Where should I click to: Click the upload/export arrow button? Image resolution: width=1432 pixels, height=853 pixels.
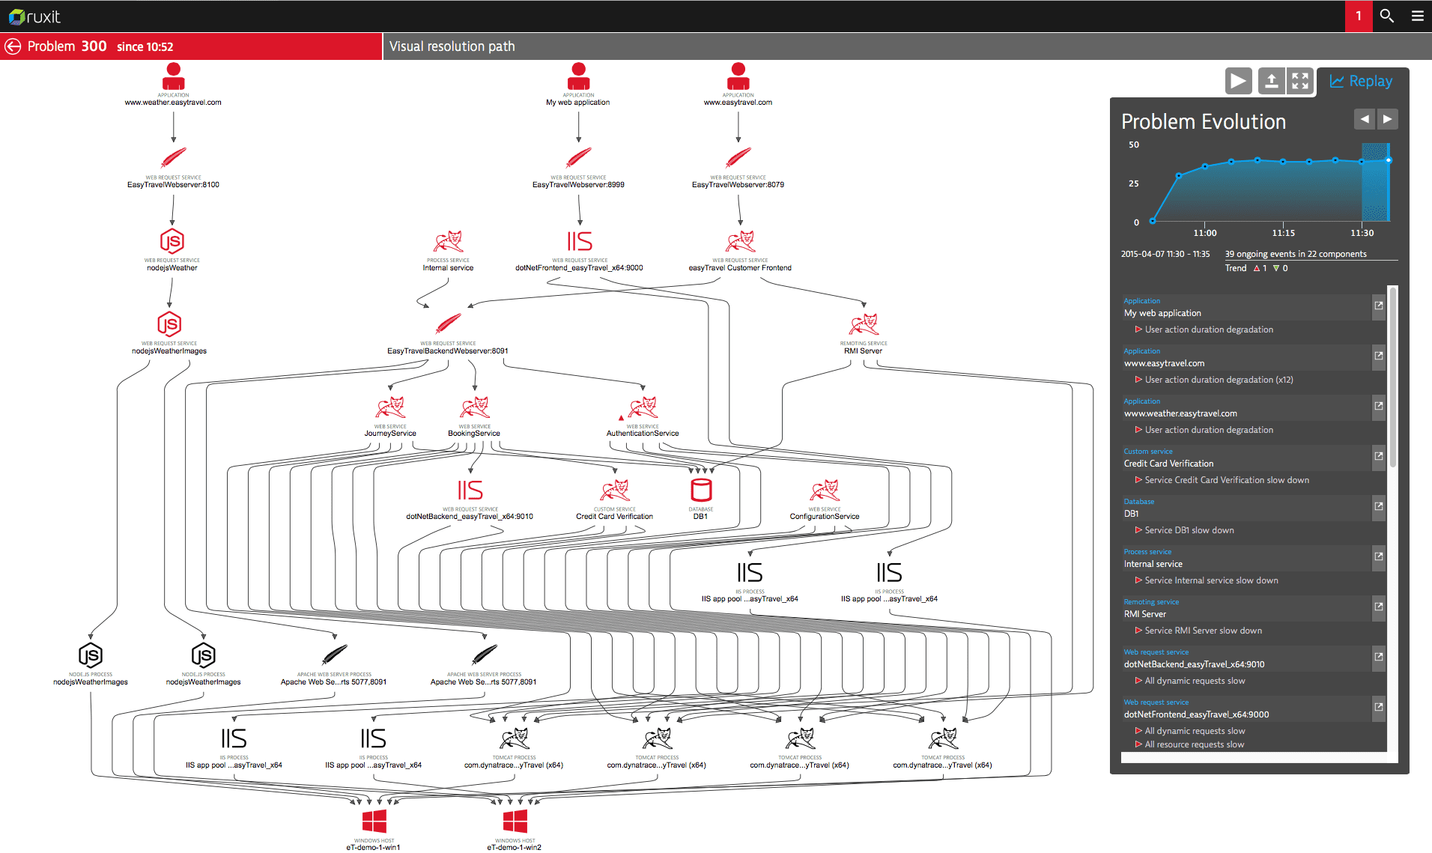[x=1271, y=81]
